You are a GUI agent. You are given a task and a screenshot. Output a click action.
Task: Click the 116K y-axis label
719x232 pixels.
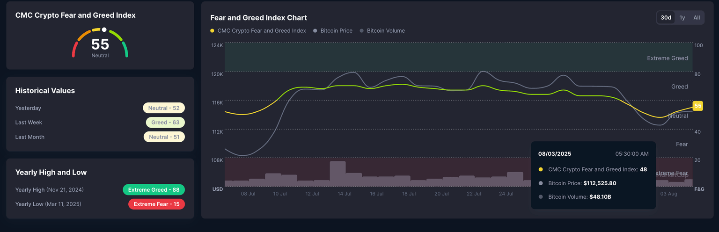click(218, 103)
